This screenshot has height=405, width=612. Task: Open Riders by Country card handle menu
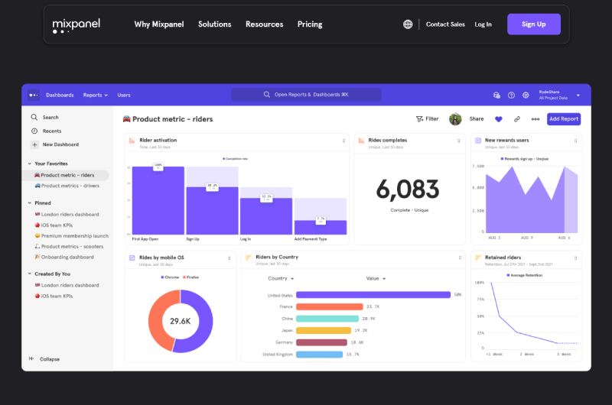click(x=461, y=258)
